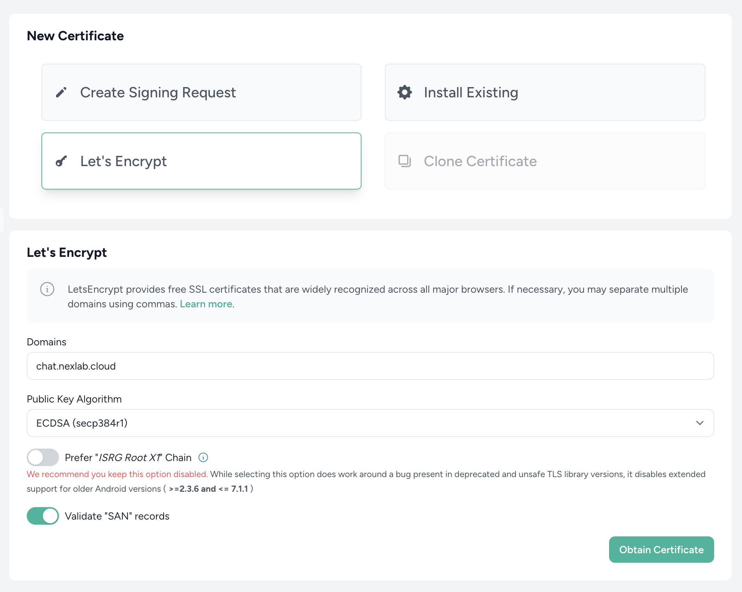
Task: Click the Validate "SAN" records label
Action: pyautogui.click(x=117, y=516)
